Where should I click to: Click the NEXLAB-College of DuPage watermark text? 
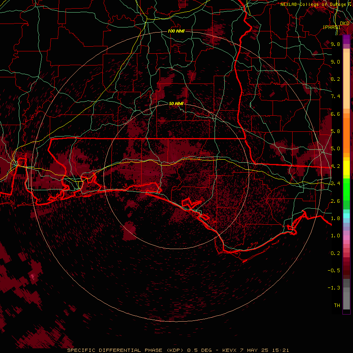pyautogui.click(x=313, y=4)
